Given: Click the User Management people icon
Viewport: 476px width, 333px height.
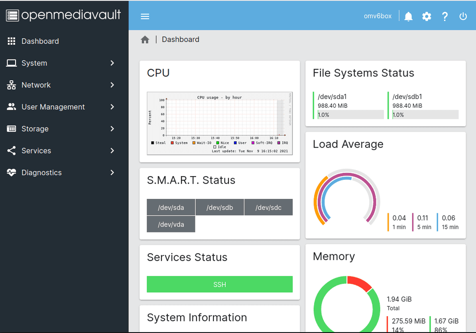Looking at the screenshot, I should pos(12,107).
